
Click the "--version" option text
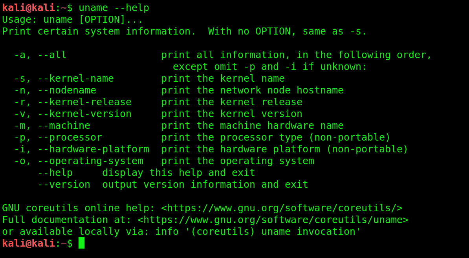click(64, 185)
